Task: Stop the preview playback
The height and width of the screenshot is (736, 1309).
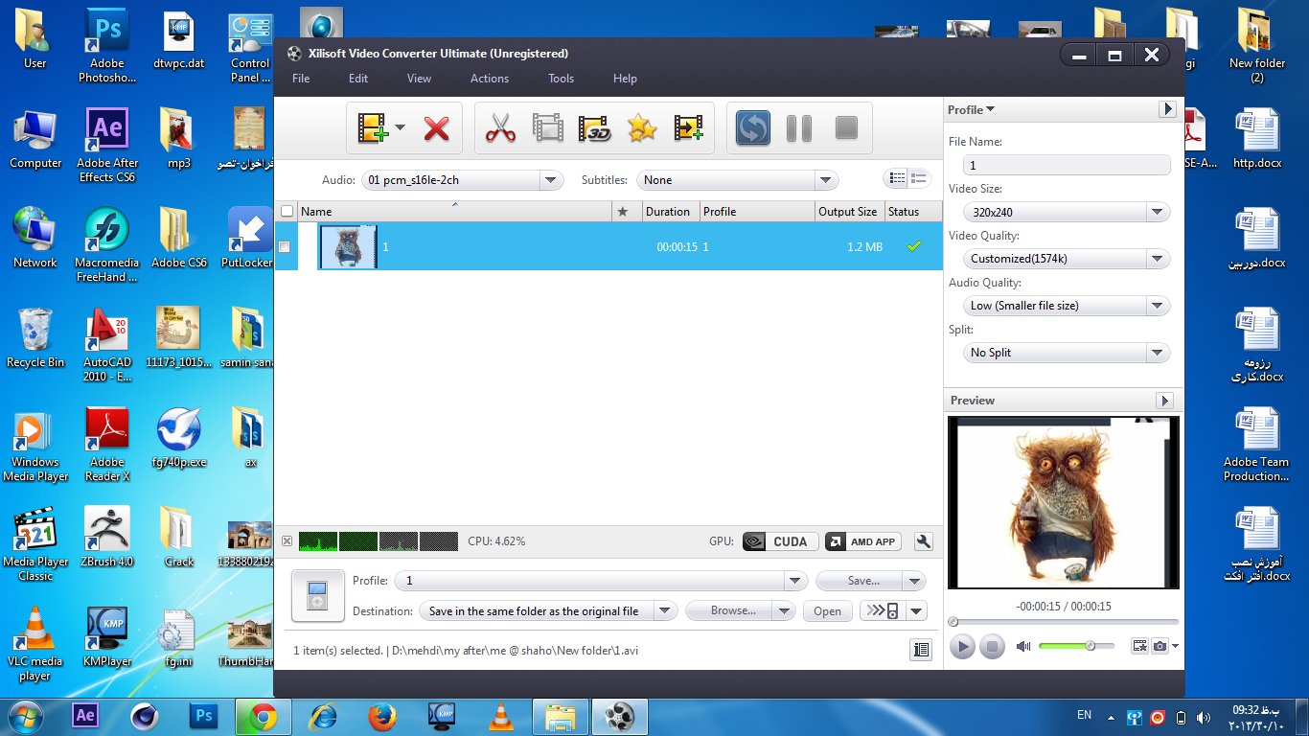Action: [993, 647]
